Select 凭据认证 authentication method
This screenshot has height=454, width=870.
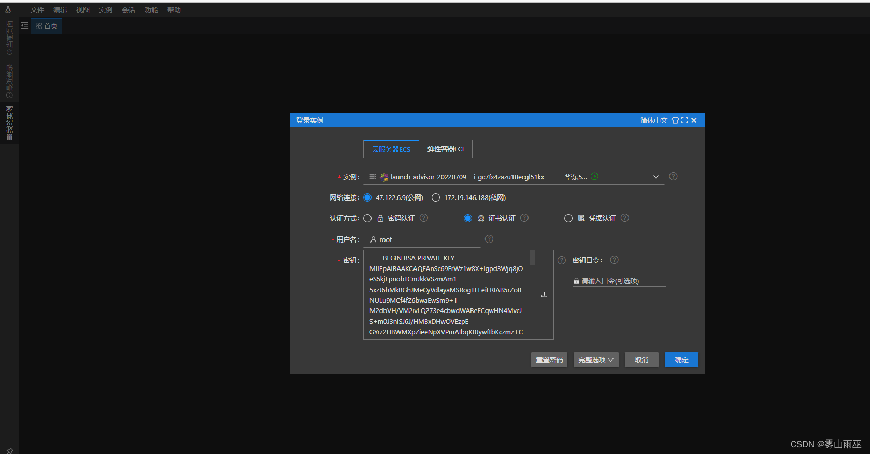click(568, 218)
